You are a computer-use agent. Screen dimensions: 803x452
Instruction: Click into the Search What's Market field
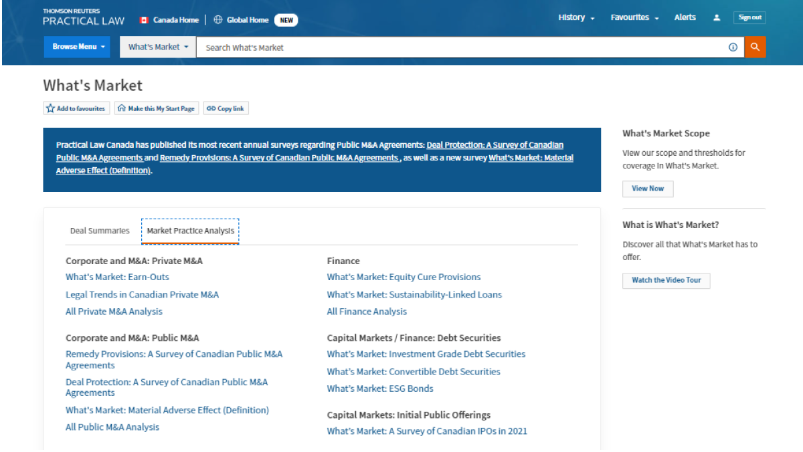click(462, 47)
